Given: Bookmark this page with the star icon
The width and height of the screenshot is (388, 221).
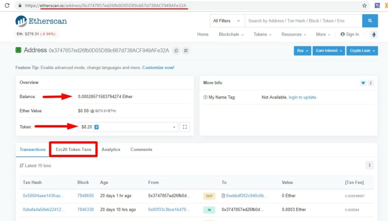Looking at the screenshot, I should 365,5.
